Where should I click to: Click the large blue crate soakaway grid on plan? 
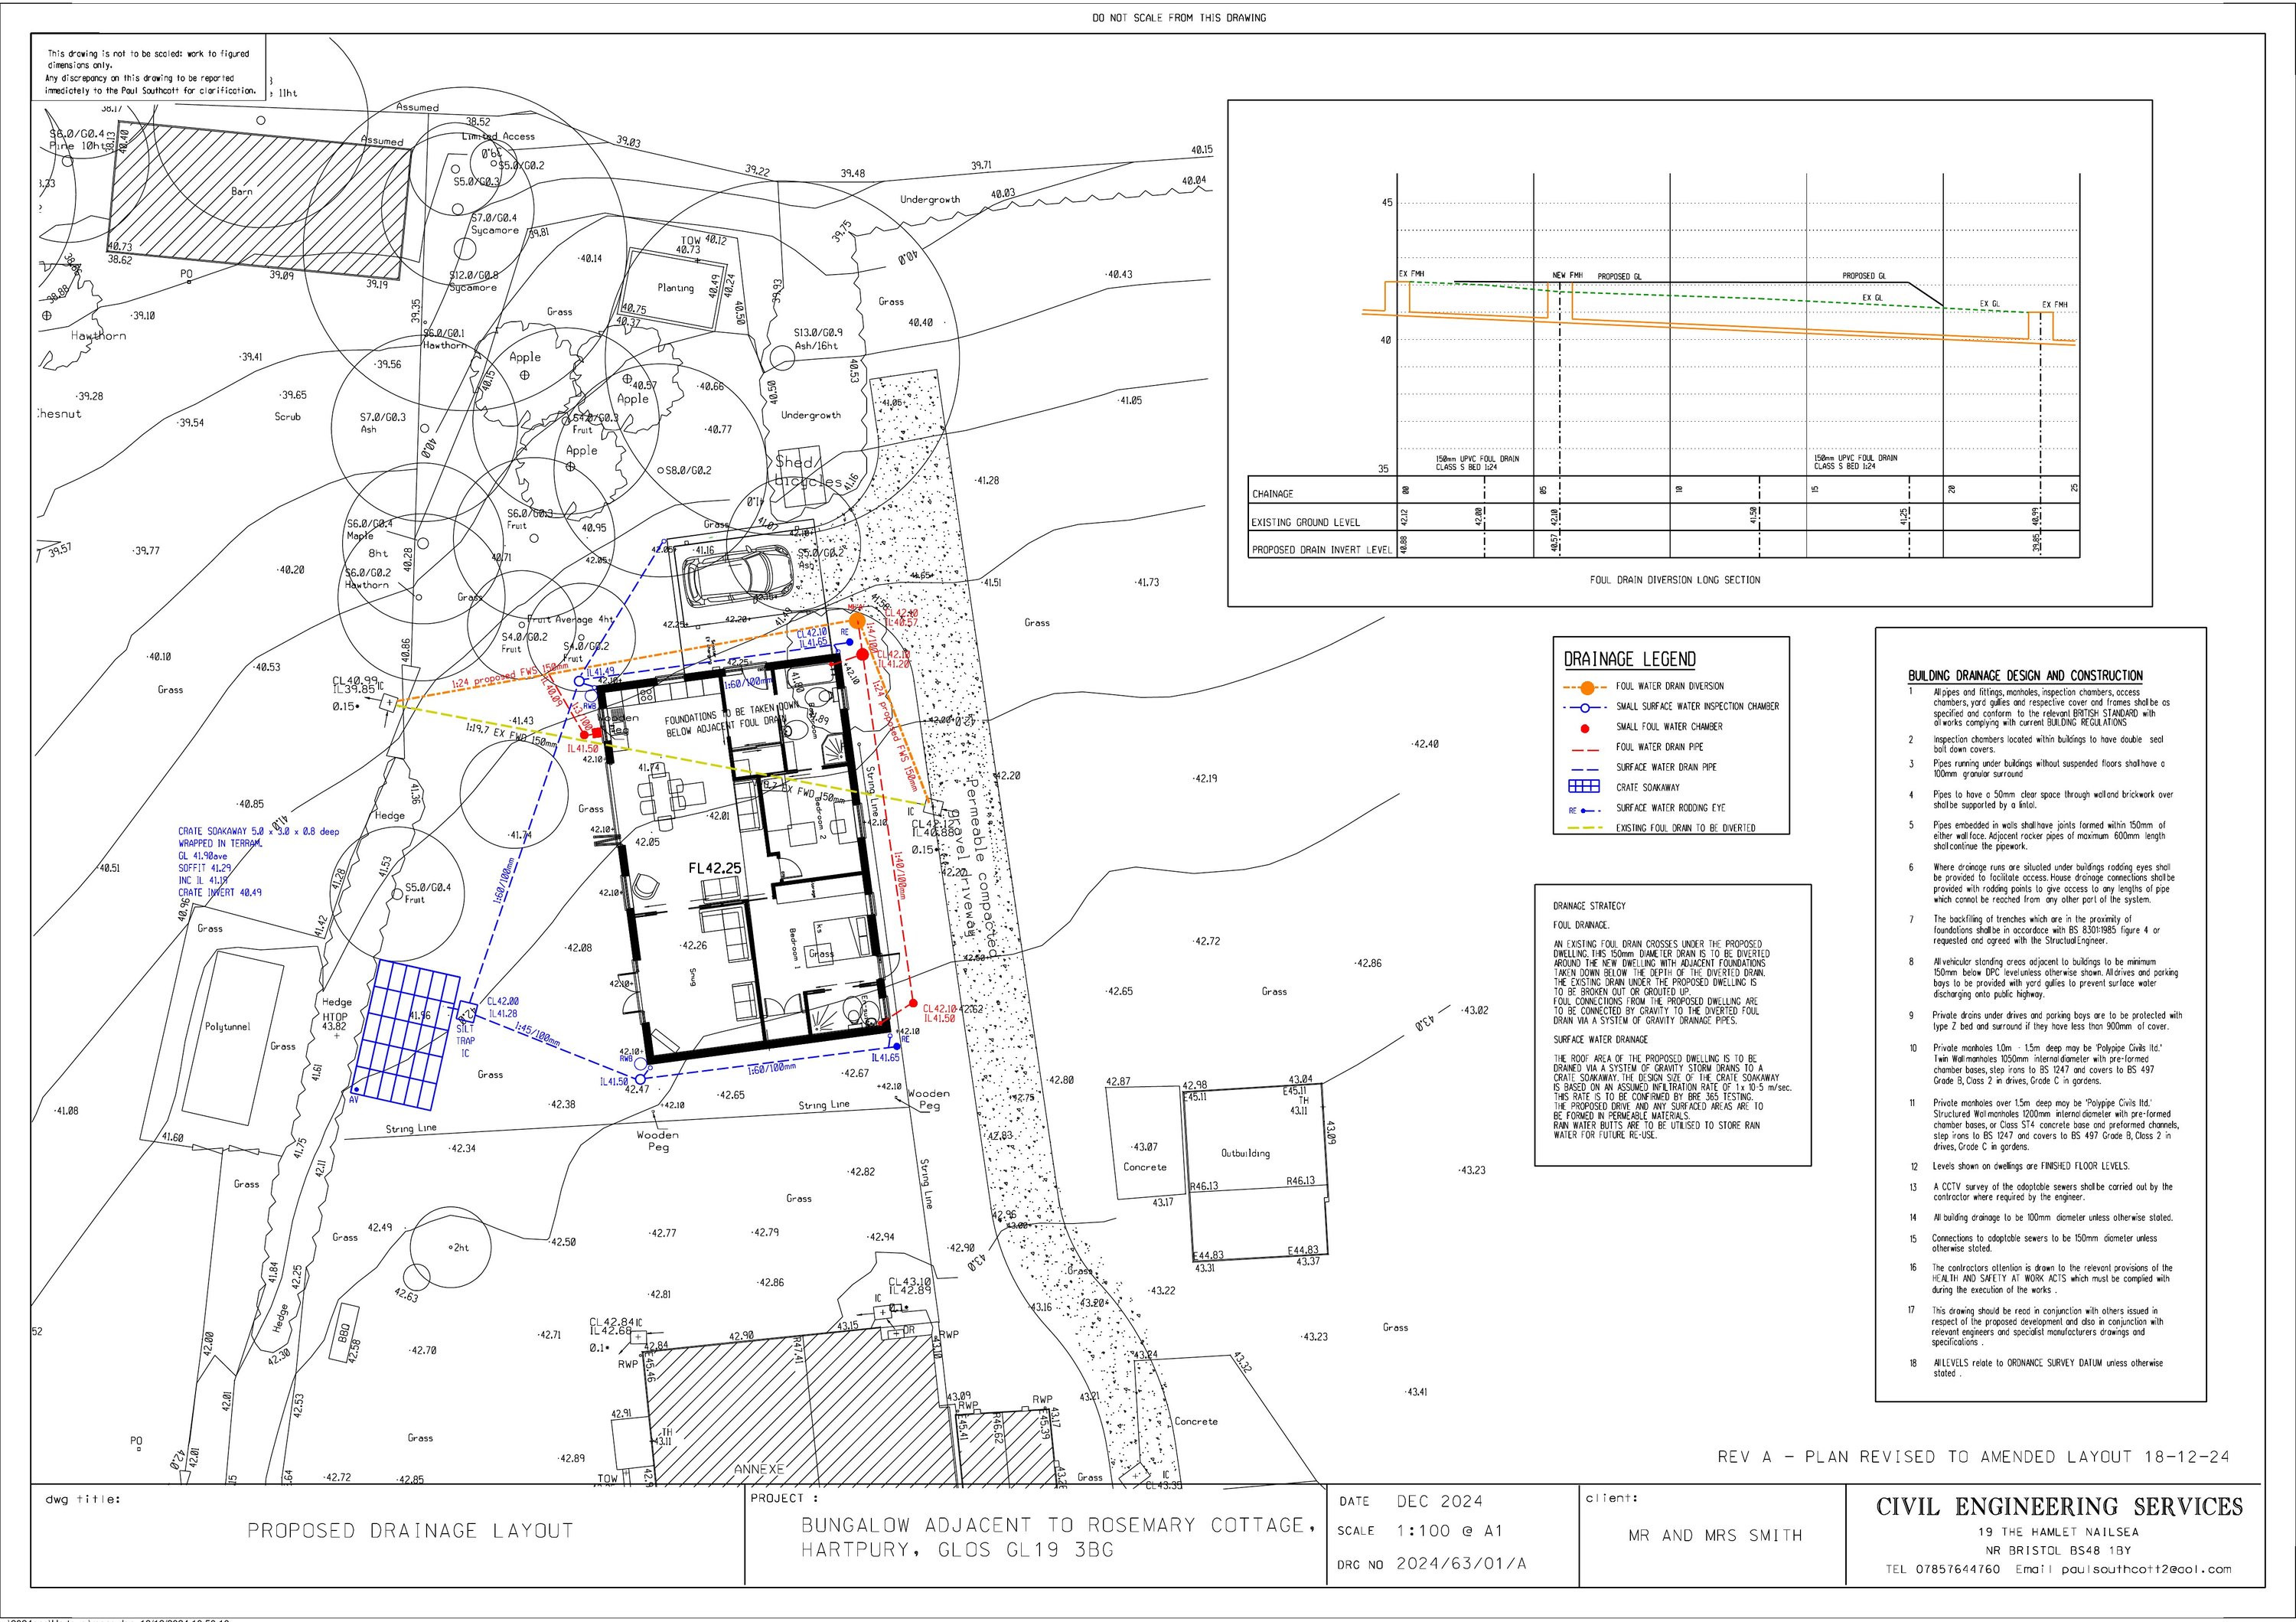point(405,1033)
